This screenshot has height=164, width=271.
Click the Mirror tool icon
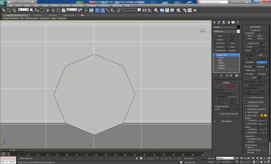pyautogui.click(x=144, y=10)
